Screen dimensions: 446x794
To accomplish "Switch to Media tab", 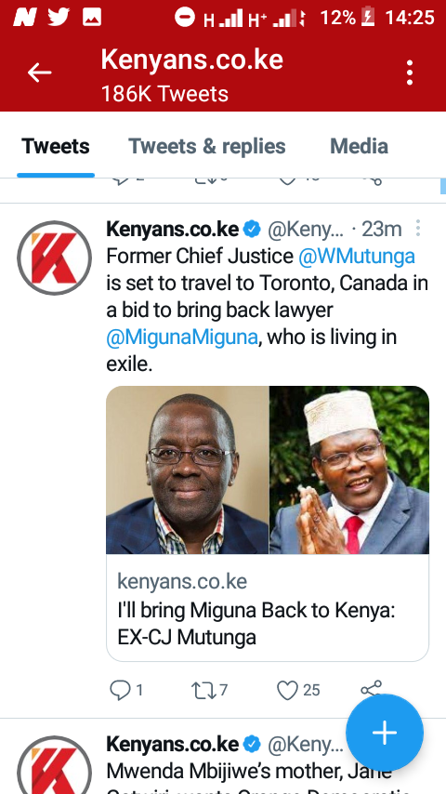I will click(x=359, y=146).
